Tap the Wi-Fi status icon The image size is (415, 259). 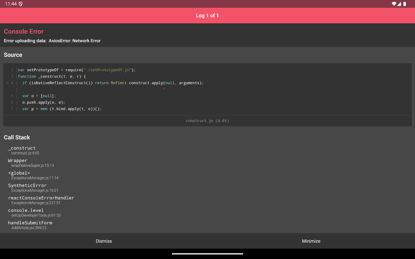(394, 4)
